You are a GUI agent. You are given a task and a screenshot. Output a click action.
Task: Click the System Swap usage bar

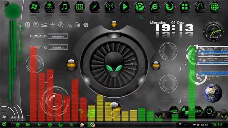(213, 63)
